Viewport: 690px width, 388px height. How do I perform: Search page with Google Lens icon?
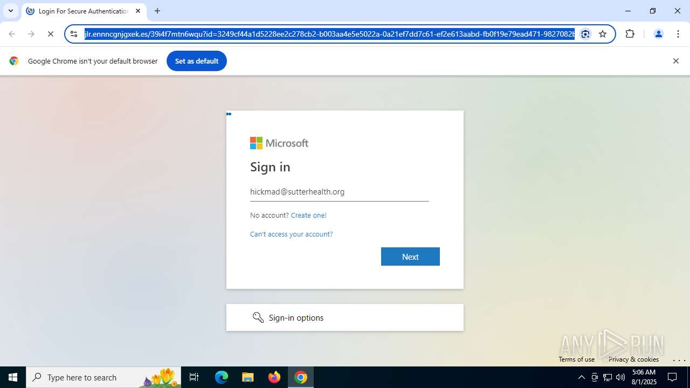[x=585, y=34]
